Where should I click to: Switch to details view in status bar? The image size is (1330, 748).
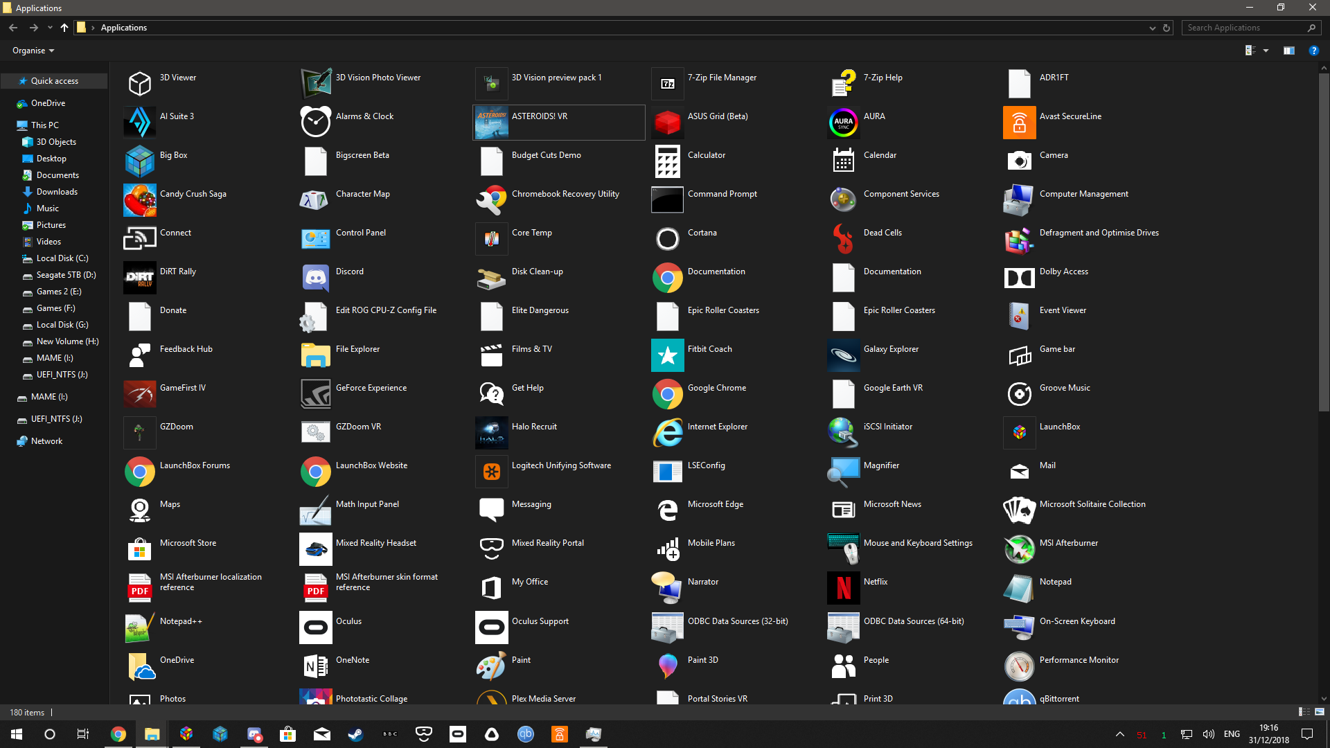pos(1304,712)
